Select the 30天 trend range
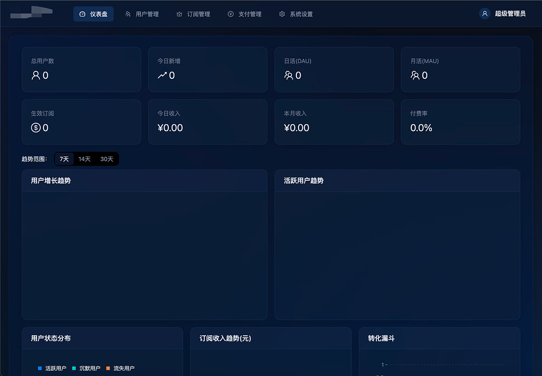The image size is (542, 376). 106,159
